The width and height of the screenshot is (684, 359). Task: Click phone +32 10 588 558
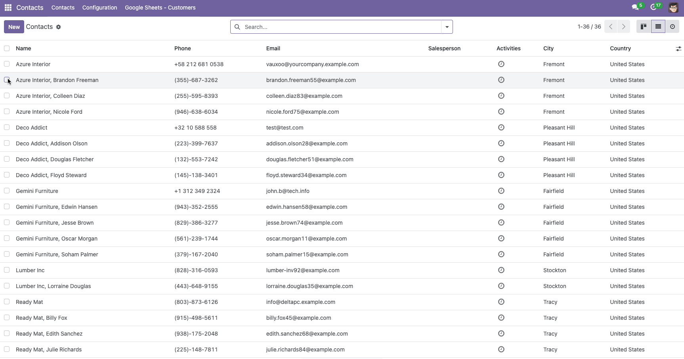[x=195, y=128]
